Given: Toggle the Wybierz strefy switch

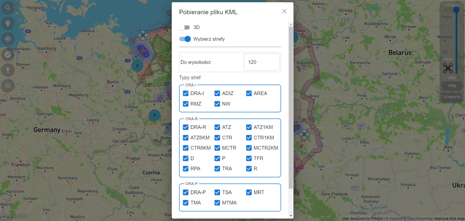Looking at the screenshot, I should click(x=185, y=39).
